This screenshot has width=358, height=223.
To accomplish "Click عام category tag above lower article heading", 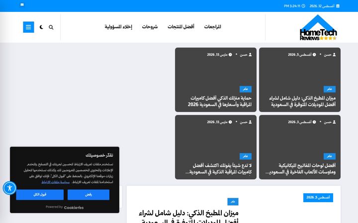I will pos(233,202).
